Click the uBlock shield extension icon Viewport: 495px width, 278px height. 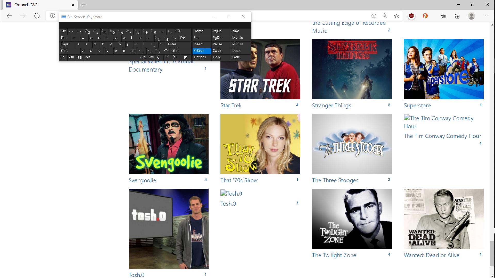(x=411, y=16)
